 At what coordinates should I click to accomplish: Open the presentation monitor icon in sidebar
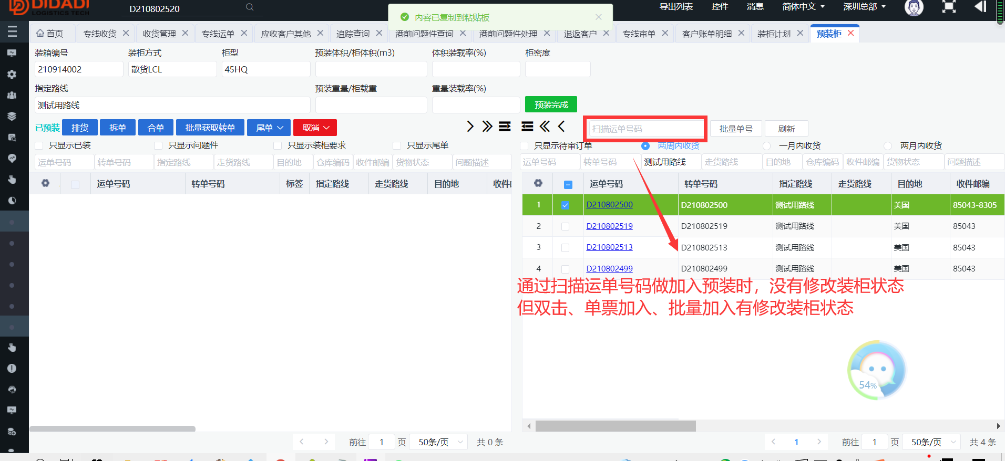pos(12,53)
